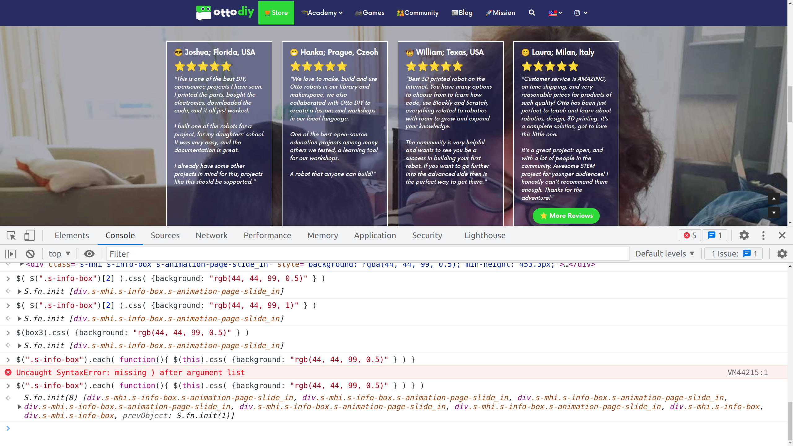Open console settings gear near Issues
Viewport: 793px width, 446px height.
click(x=782, y=254)
